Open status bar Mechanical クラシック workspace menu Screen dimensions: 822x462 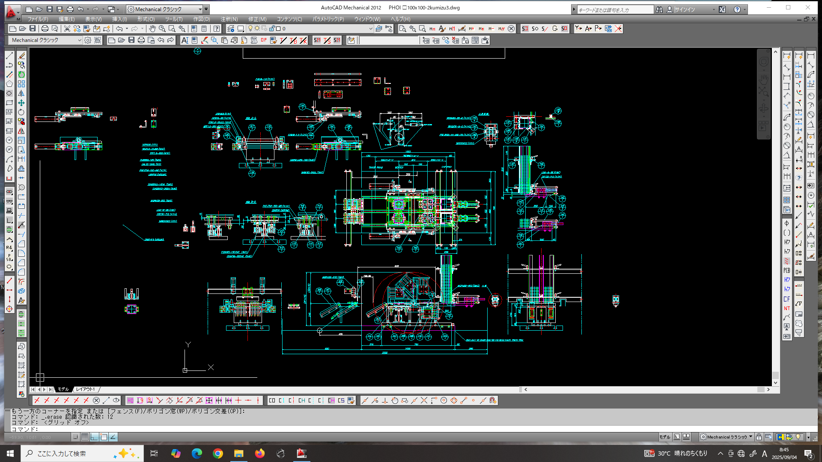727,437
